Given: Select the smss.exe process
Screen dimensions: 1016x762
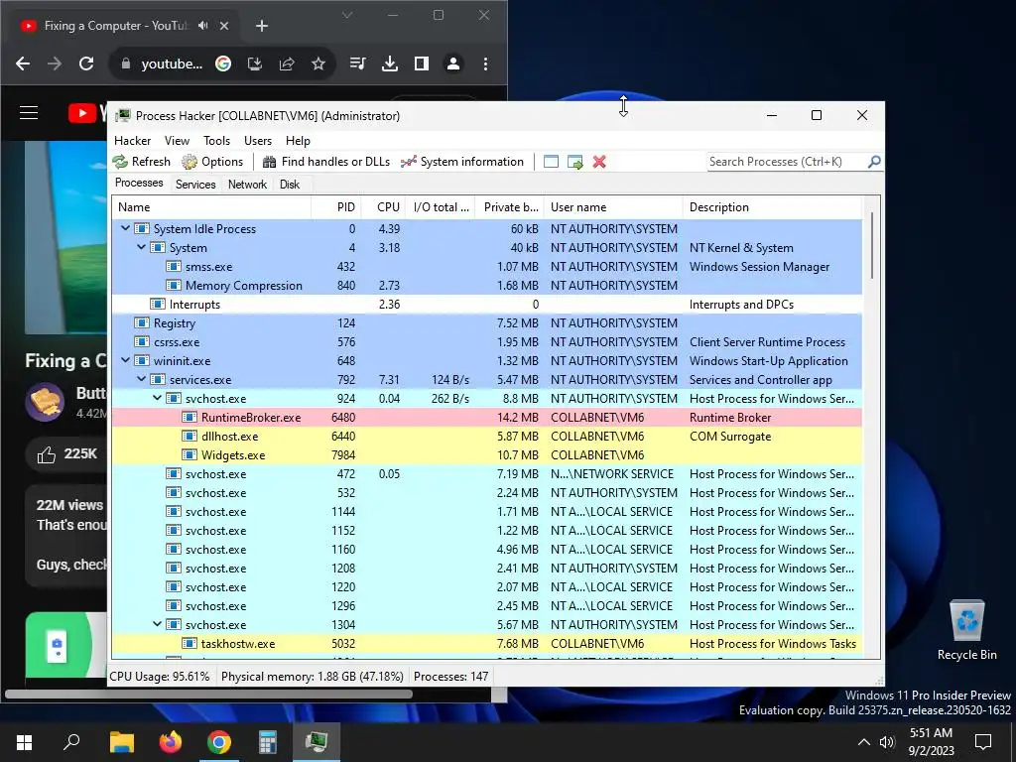Looking at the screenshot, I should point(486,266).
